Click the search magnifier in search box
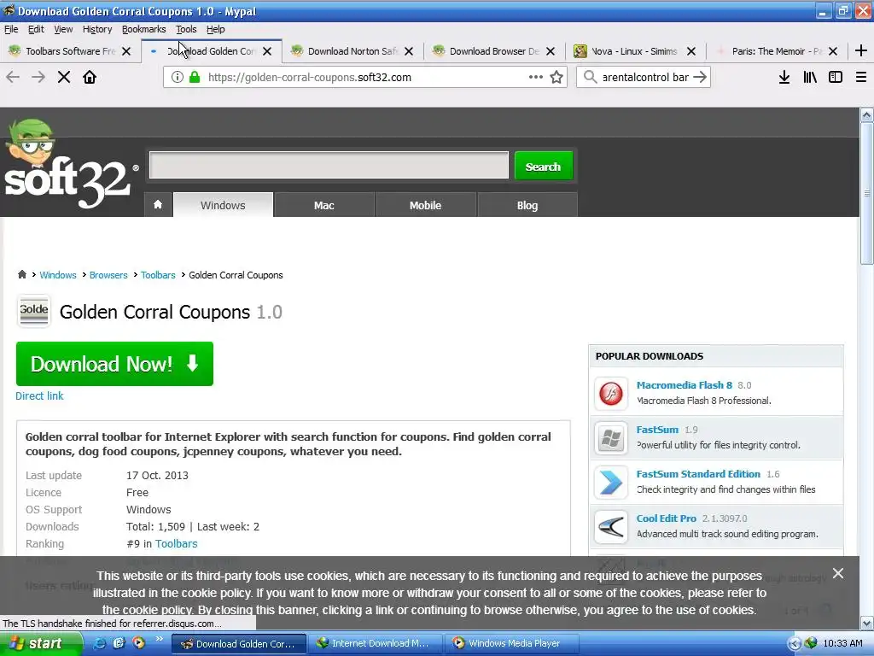This screenshot has height=656, width=874. click(591, 77)
